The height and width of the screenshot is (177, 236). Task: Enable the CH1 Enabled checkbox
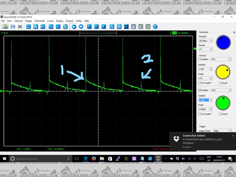[x=200, y=59]
